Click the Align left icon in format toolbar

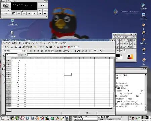(x=42, y=51)
